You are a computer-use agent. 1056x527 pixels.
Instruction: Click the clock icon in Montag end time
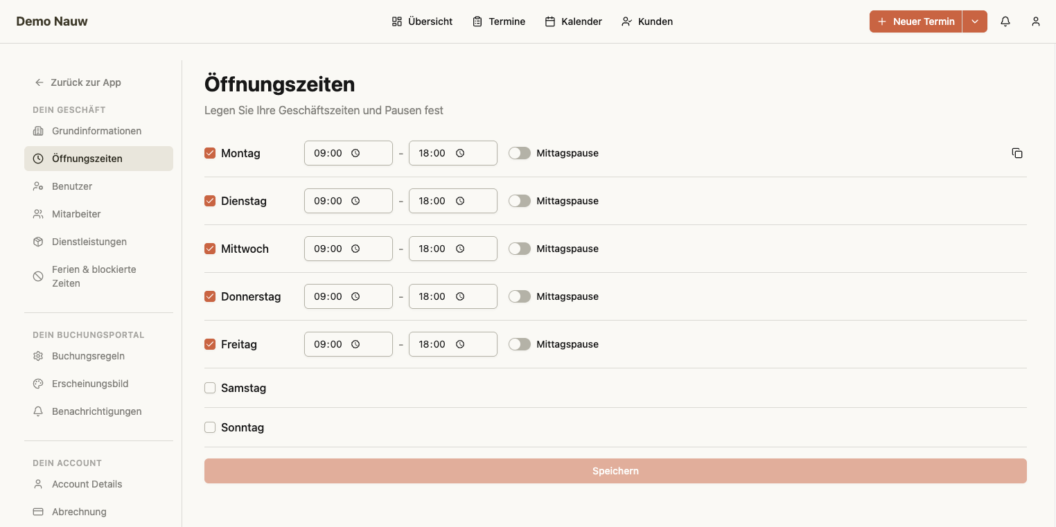click(x=459, y=153)
